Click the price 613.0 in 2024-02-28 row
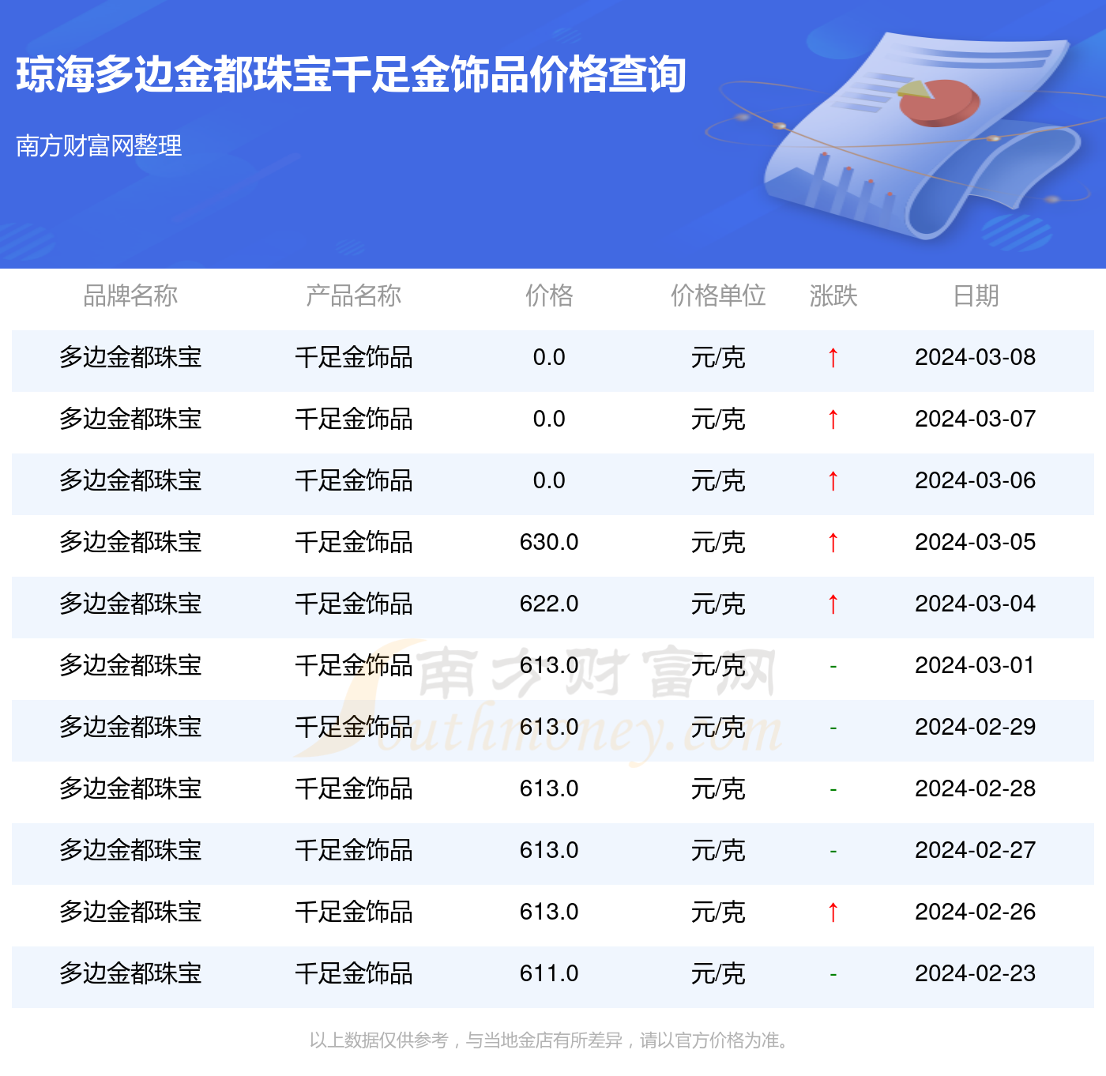 tap(549, 788)
